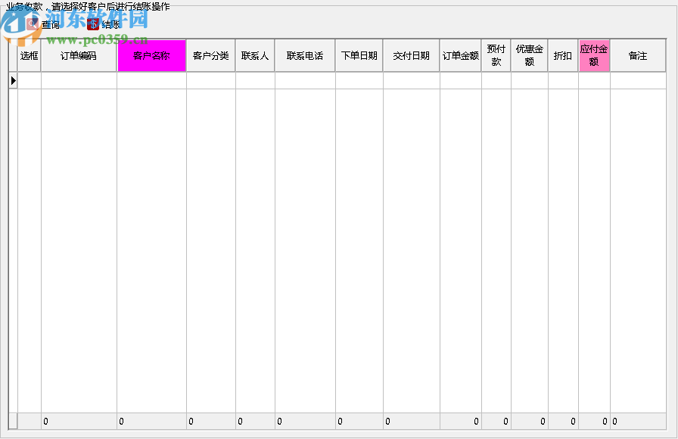Image resolution: width=678 pixels, height=439 pixels.
Task: Click the footer total under 应付金额
Action: tap(594, 422)
